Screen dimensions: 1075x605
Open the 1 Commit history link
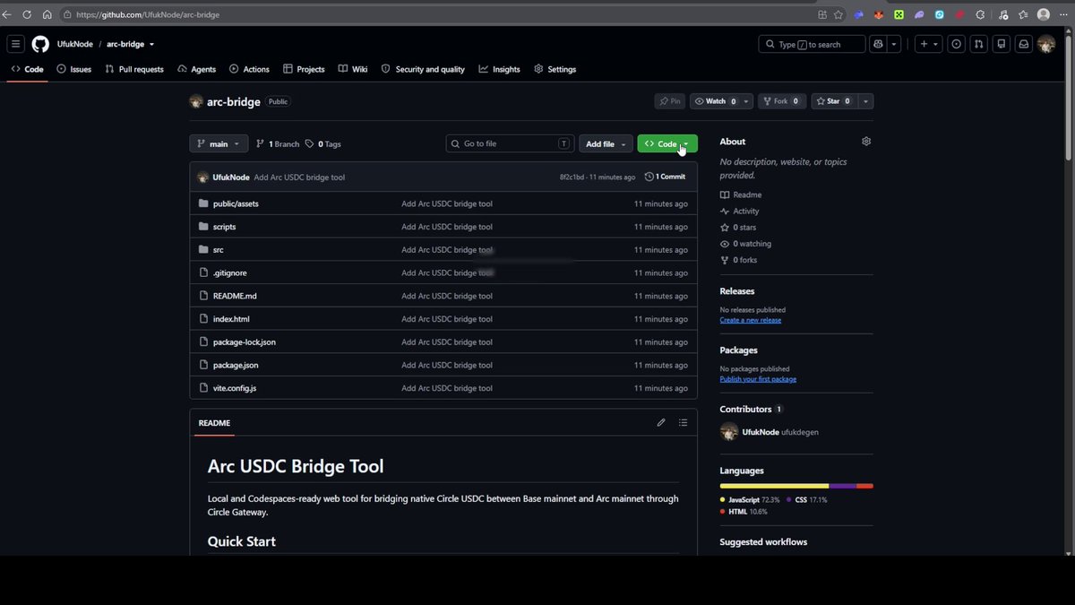pyautogui.click(x=665, y=177)
